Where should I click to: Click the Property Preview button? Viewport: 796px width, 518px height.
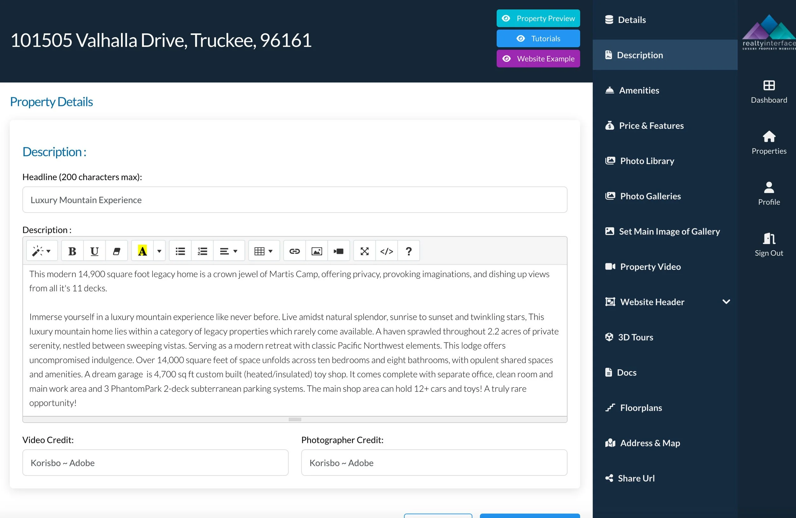tap(538, 18)
